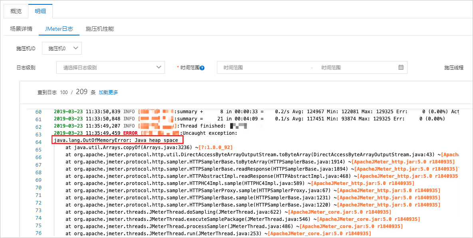Click the 日志级别 label
The width and height of the screenshot is (473, 238).
[x=26, y=68]
